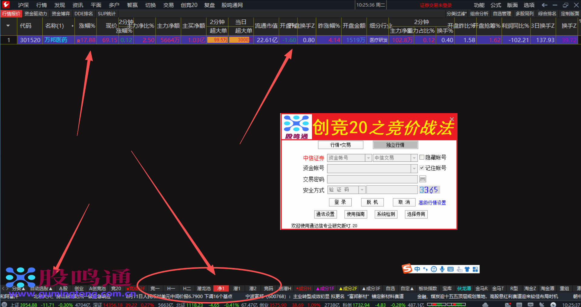Image resolution: width=581 pixels, height=307 pixels.
Task: Switch to the DDE排名 tab
Action: pos(84,14)
